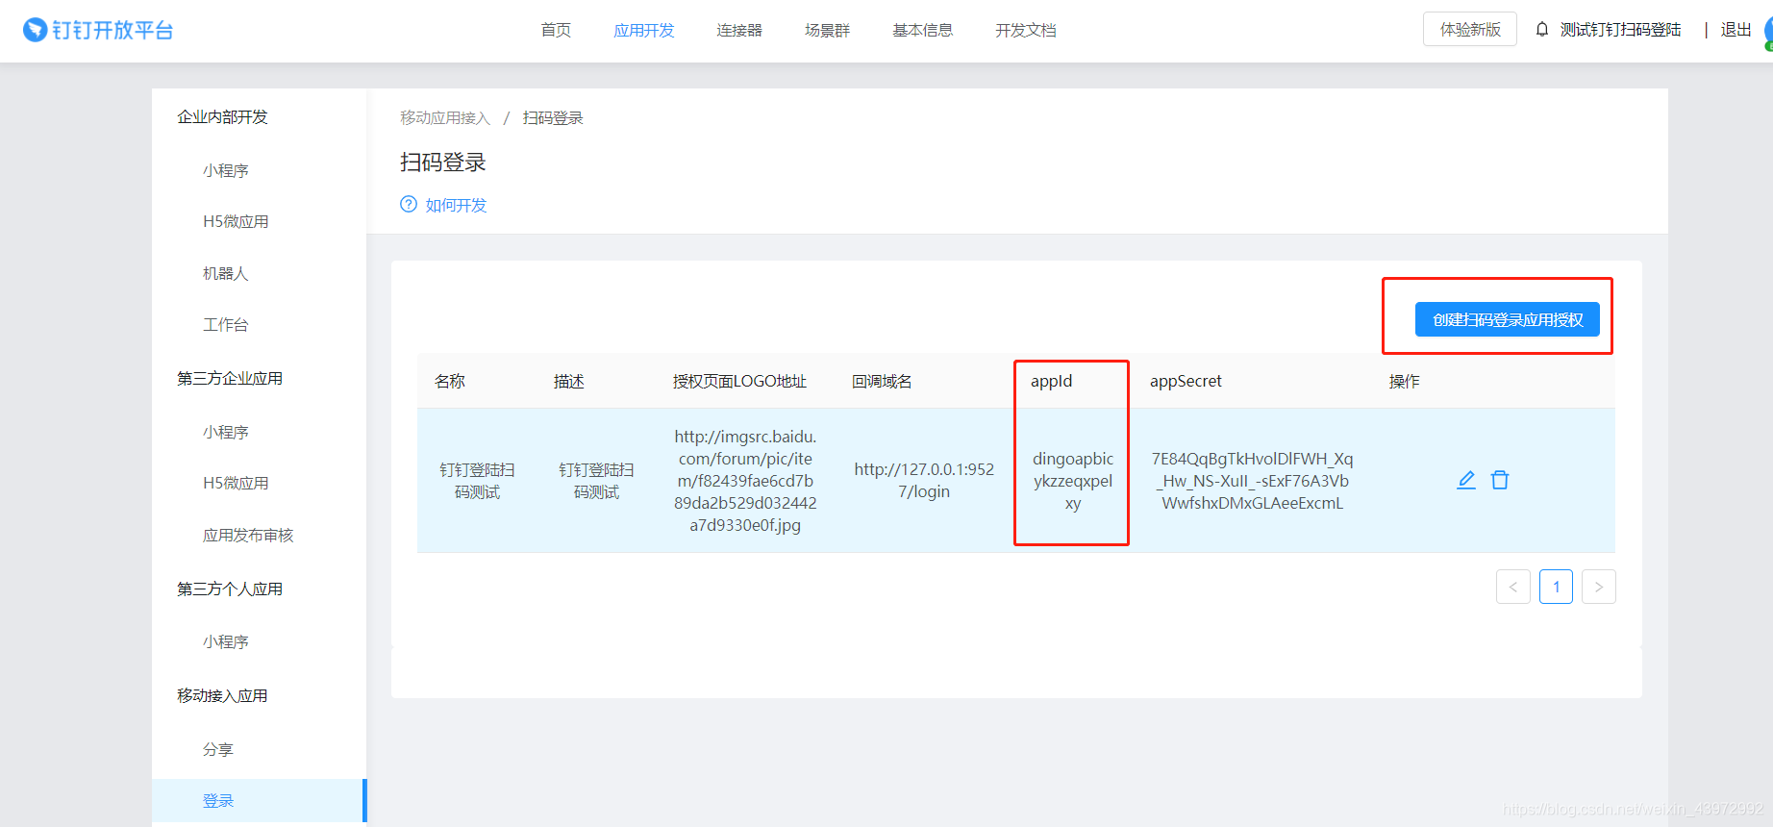1773x827 pixels.
Task: Click the 第三方个人应用 section heading
Action: click(230, 589)
